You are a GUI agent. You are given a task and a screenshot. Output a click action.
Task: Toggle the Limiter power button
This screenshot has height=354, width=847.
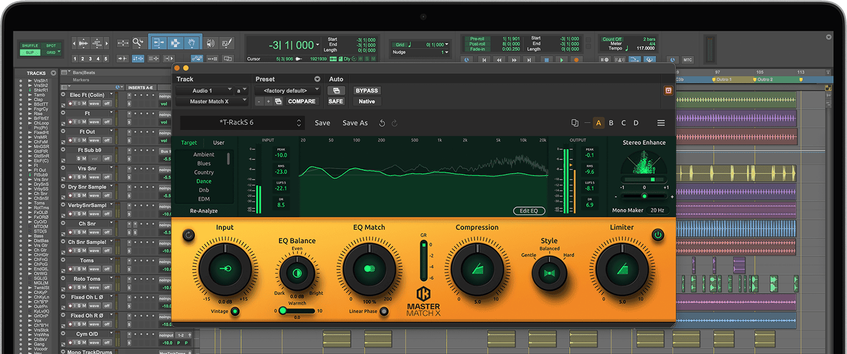pyautogui.click(x=657, y=234)
